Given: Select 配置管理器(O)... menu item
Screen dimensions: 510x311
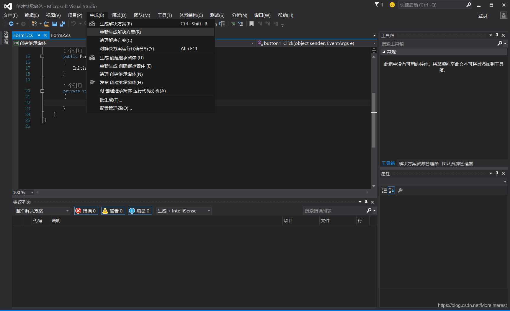Looking at the screenshot, I should point(151,108).
